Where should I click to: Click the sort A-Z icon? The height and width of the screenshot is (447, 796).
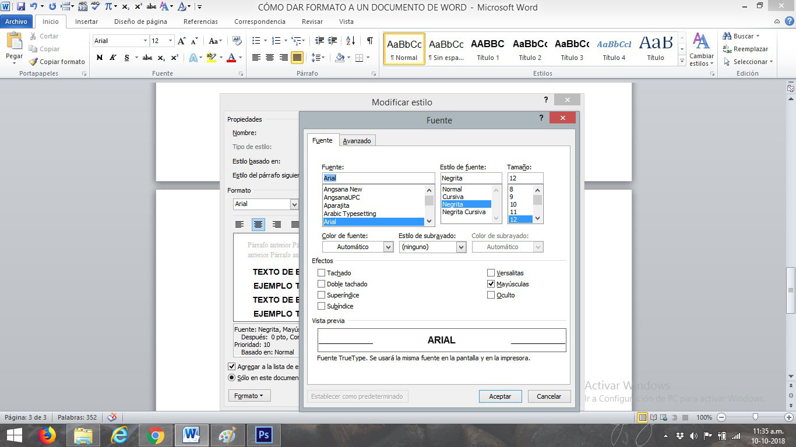click(350, 41)
